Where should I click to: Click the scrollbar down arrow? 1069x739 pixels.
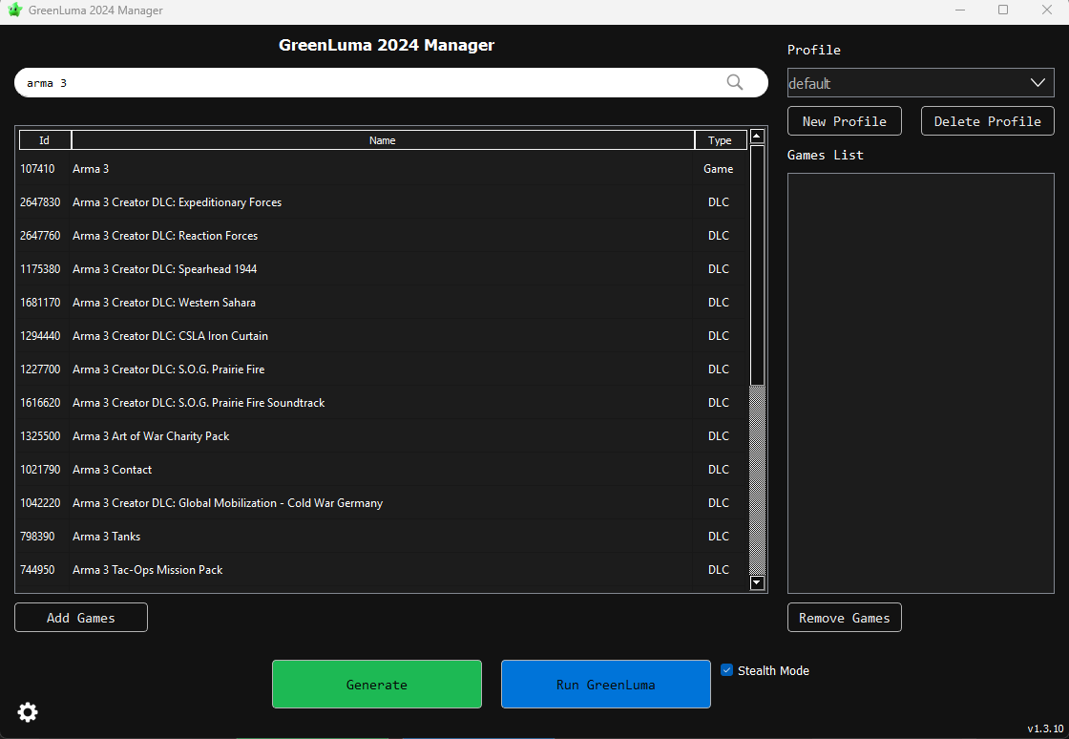pyautogui.click(x=757, y=582)
